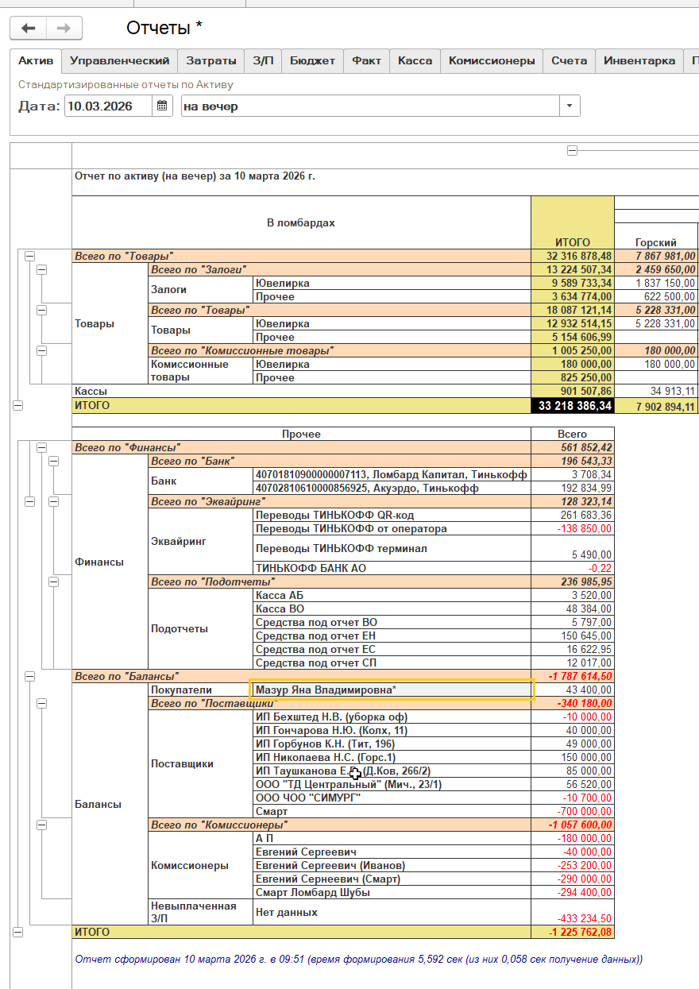The image size is (699, 989).
Task: Switch to the Управленческий tab
Action: pos(119,60)
